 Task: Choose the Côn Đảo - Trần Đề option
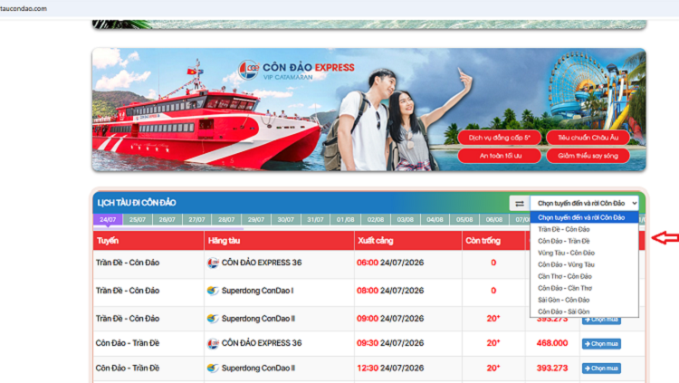pyautogui.click(x=584, y=241)
